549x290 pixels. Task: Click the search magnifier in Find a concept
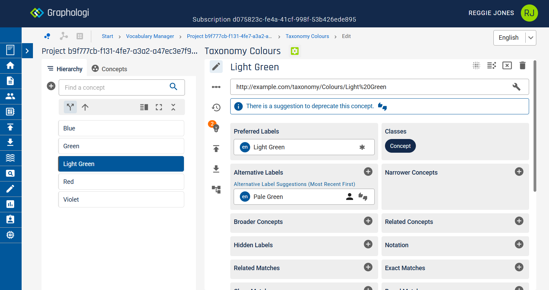(173, 87)
